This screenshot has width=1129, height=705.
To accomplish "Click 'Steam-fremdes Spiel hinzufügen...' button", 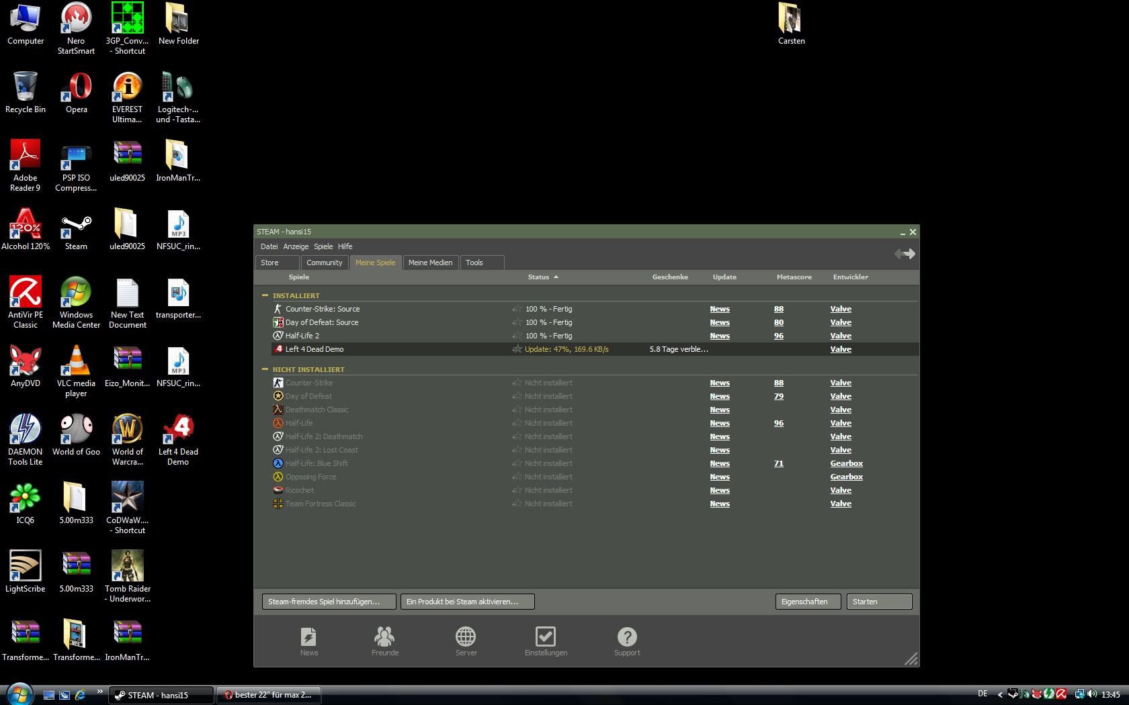I will (329, 602).
